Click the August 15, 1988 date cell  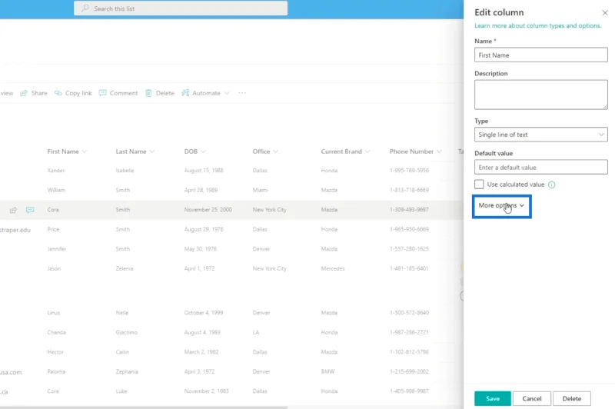coord(204,171)
